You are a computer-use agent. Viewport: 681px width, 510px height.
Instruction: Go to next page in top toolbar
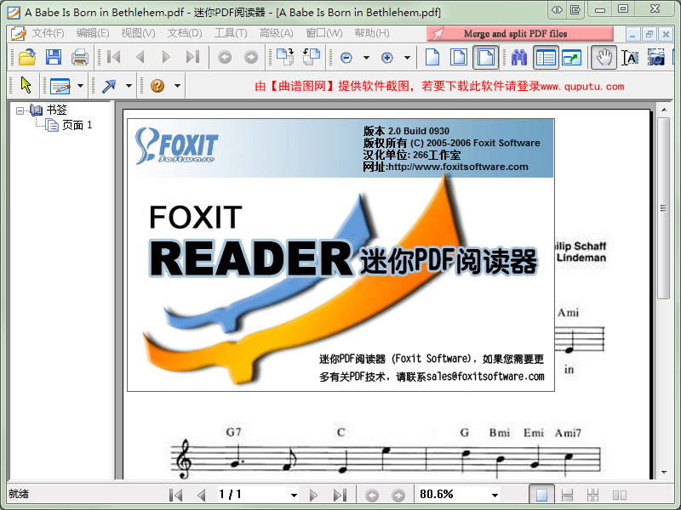pos(166,57)
